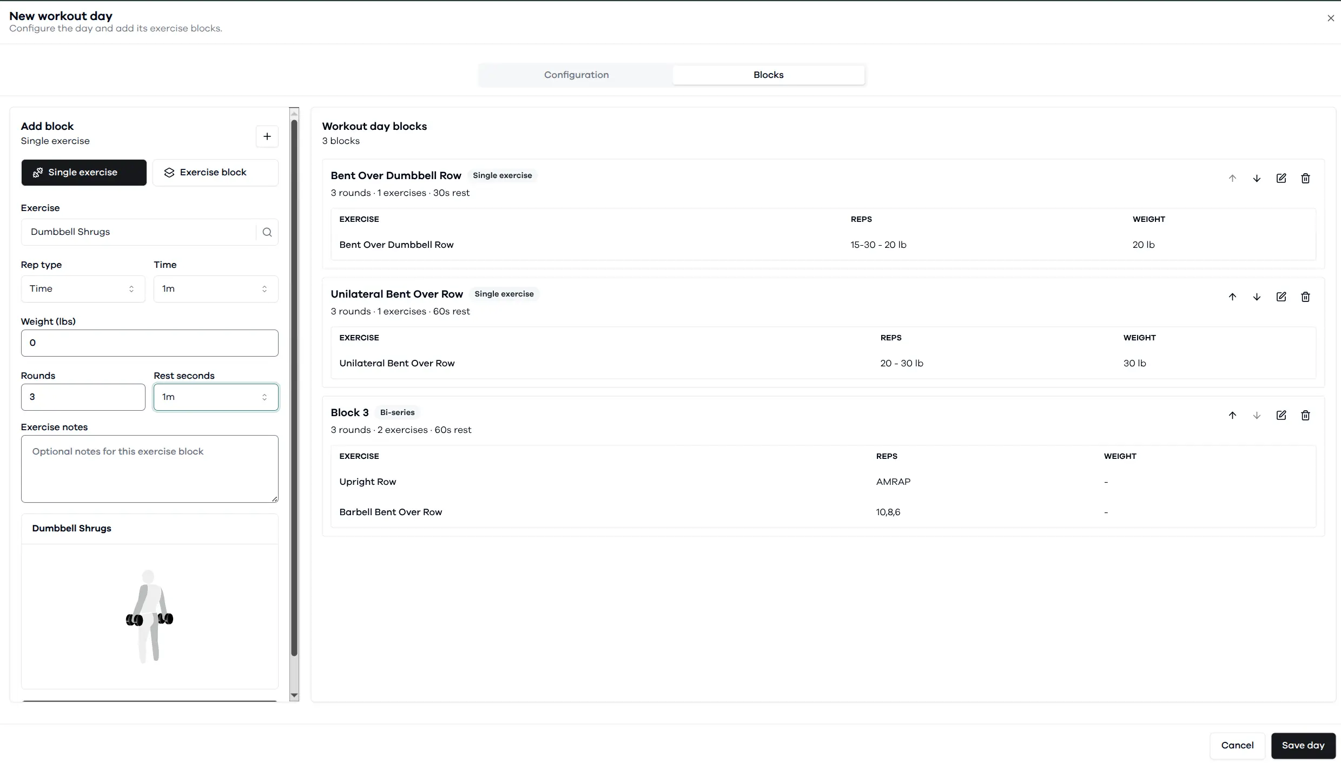Open the Rest seconds dropdown
1341x763 pixels.
point(216,397)
